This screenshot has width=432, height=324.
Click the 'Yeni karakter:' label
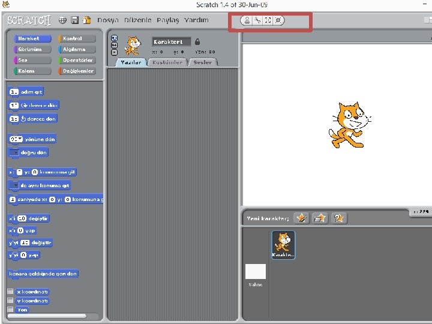click(x=268, y=218)
